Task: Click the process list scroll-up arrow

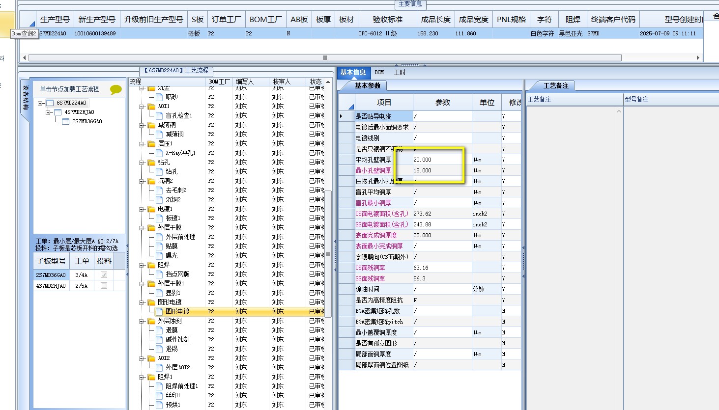Action: [328, 82]
